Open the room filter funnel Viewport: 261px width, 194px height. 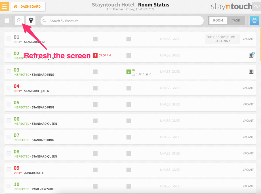pos(31,20)
